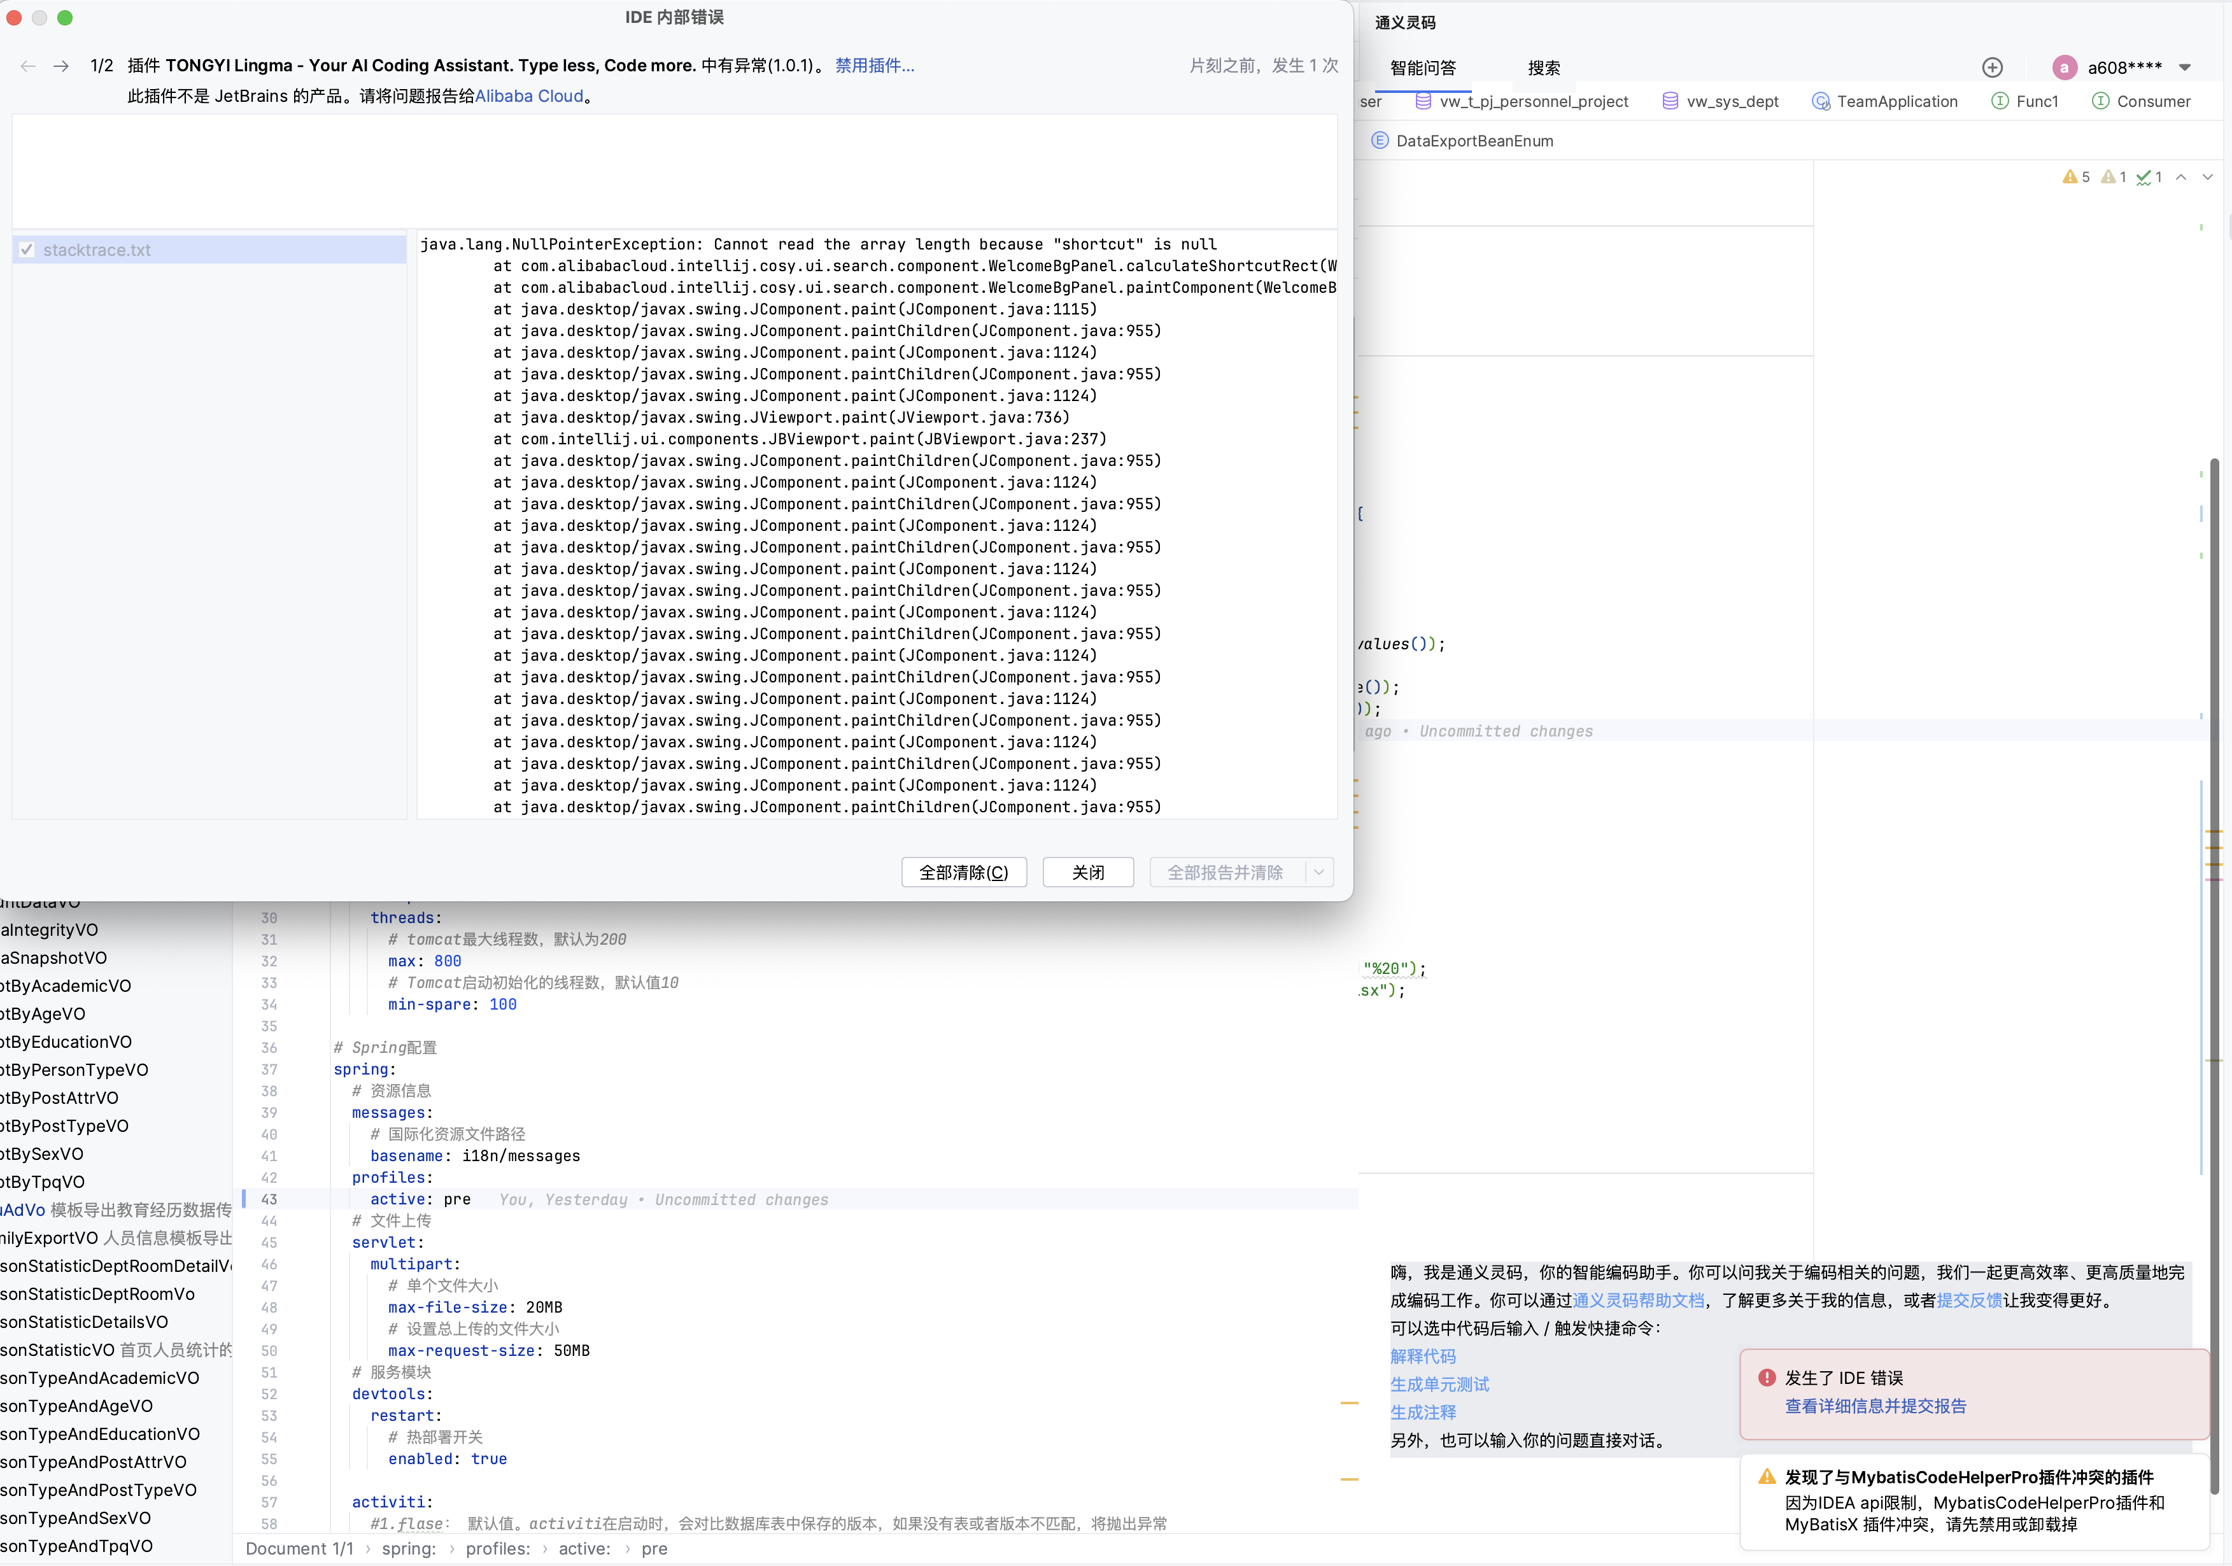
Task: Open the Alibaba Cloud link
Action: pyautogui.click(x=529, y=96)
